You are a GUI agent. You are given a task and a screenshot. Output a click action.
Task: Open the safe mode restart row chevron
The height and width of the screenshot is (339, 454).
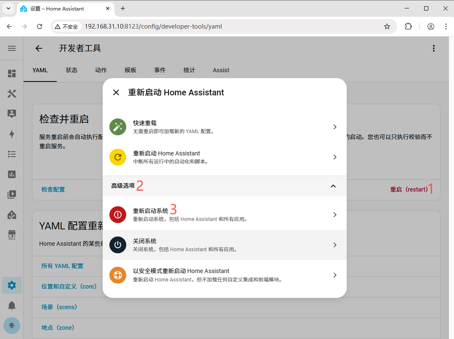(x=335, y=275)
